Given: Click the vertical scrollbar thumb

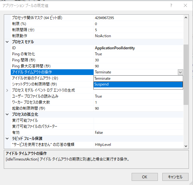Looking at the screenshot, I should pyautogui.click(x=186, y=75).
